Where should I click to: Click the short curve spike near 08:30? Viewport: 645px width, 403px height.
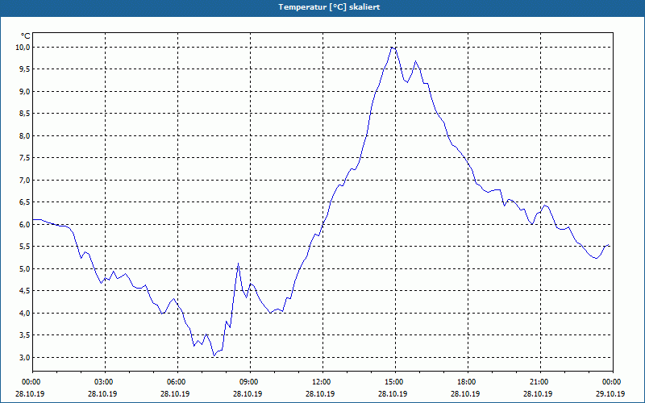point(238,264)
